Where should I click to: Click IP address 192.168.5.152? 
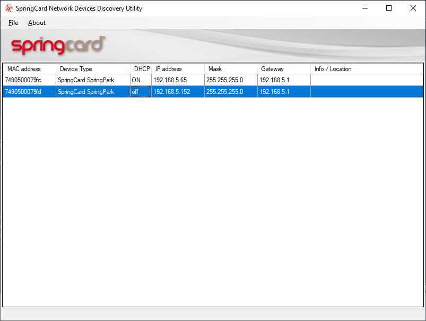[178, 92]
